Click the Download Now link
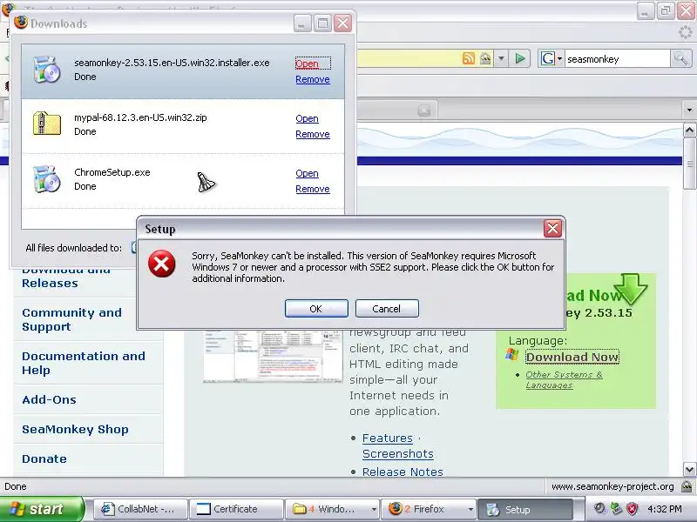The width and height of the screenshot is (697, 522). [x=572, y=357]
